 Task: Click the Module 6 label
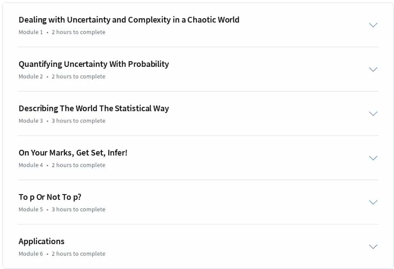31,253
